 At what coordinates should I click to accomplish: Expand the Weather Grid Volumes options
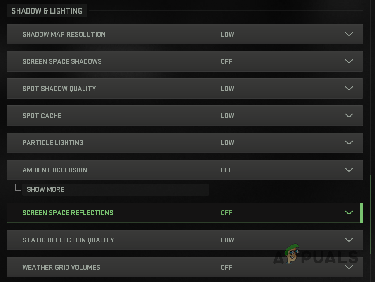click(x=349, y=267)
